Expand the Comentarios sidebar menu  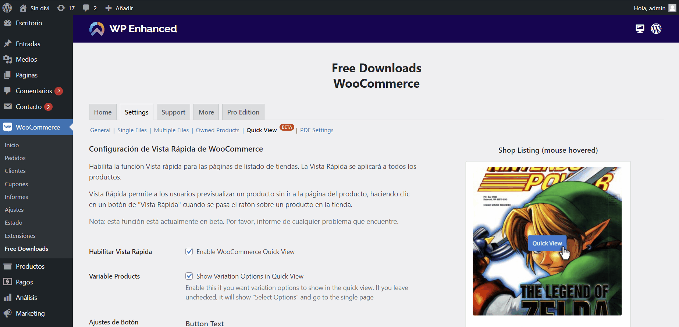pos(33,91)
